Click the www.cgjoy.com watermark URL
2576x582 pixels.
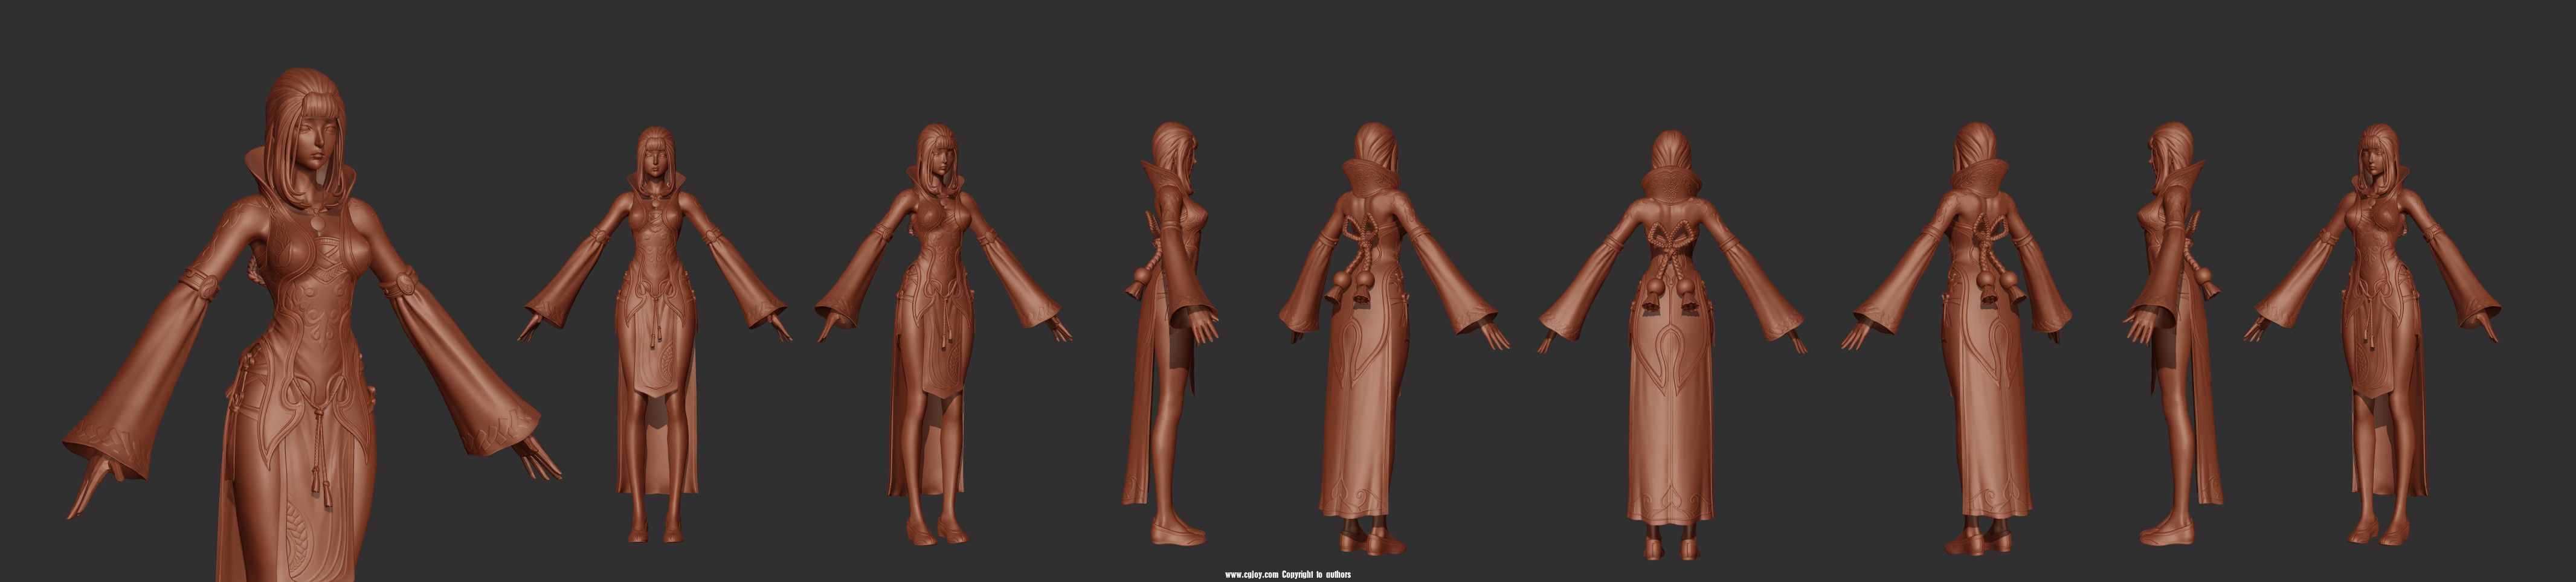[1251, 575]
